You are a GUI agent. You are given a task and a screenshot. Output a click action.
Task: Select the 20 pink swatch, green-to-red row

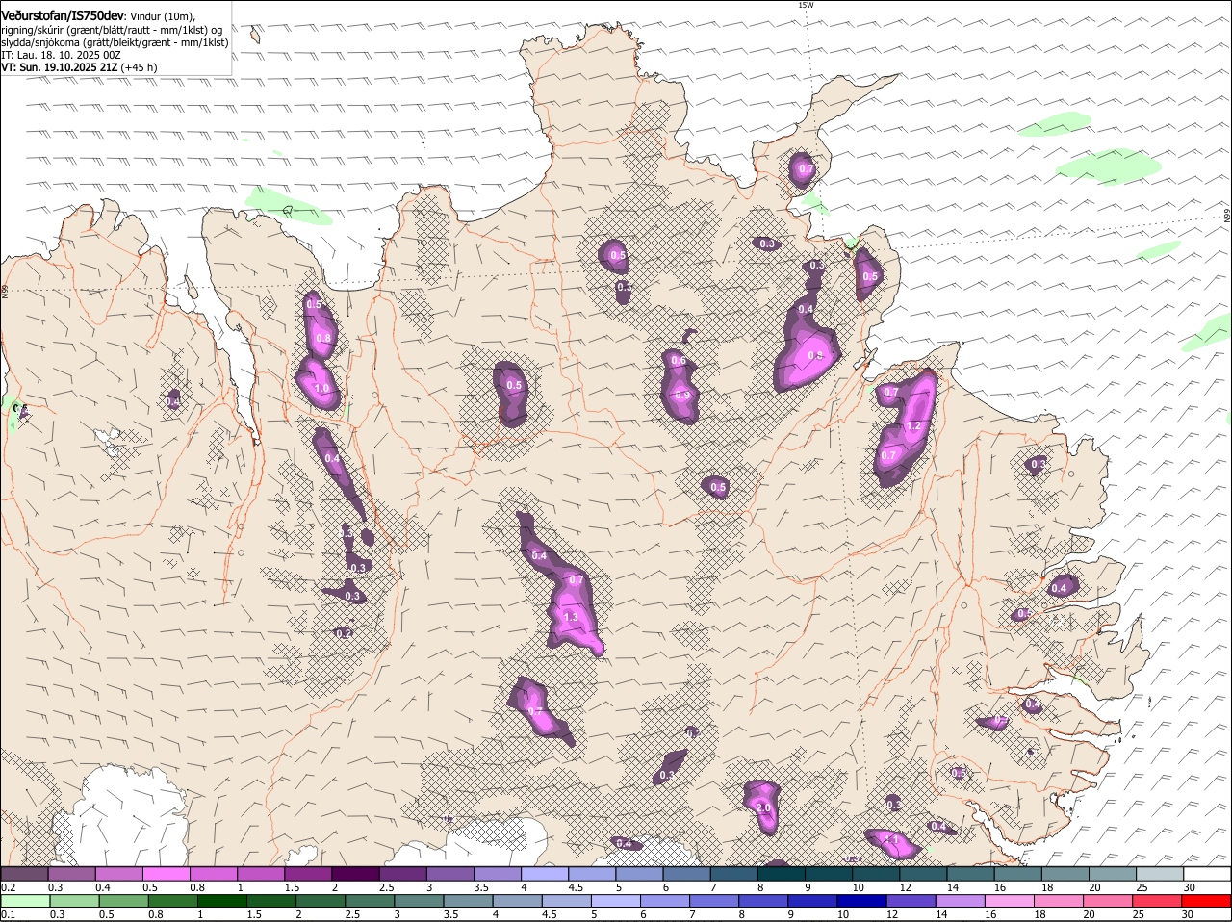[x=1108, y=902]
